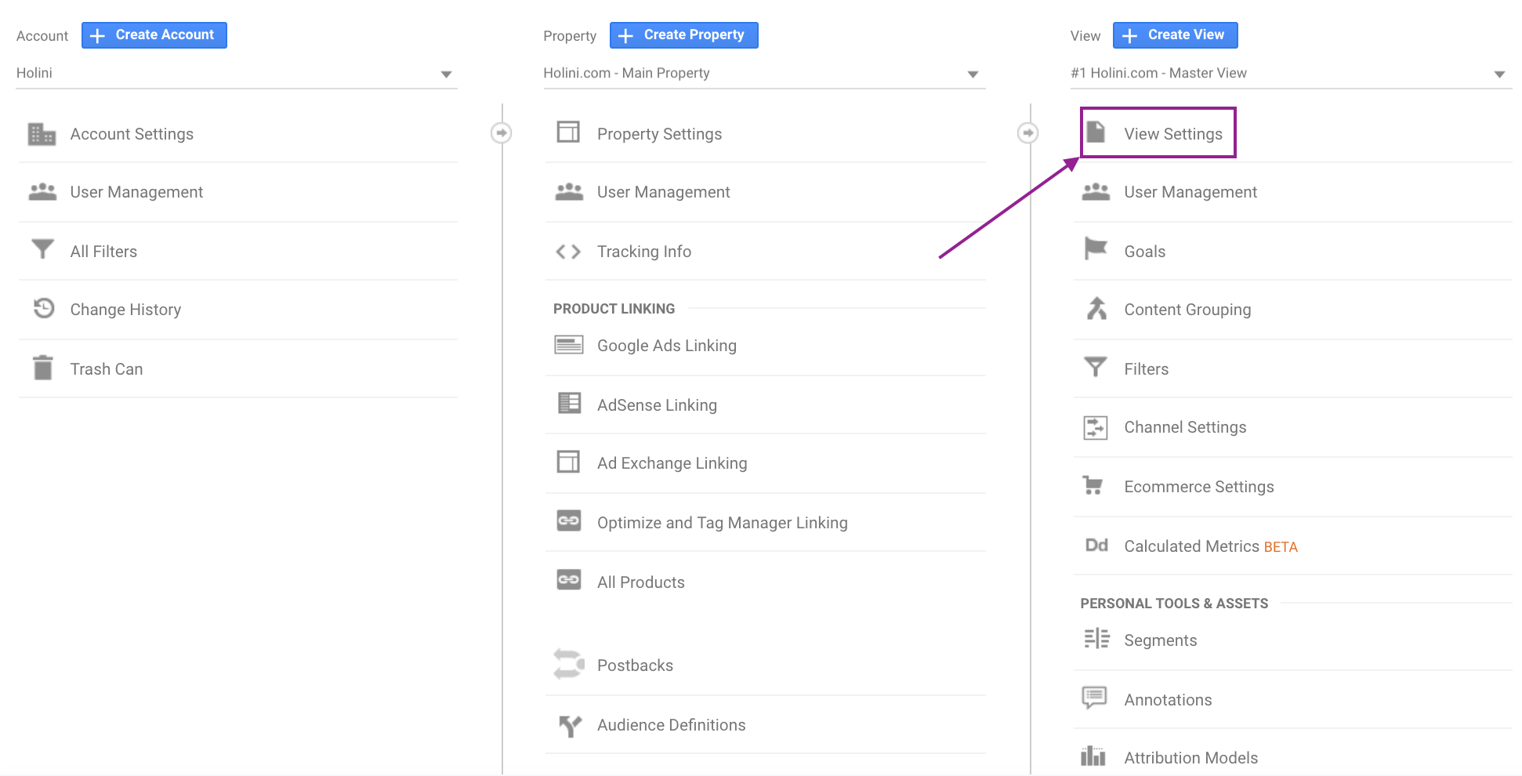Open Account Settings
This screenshot has width=1522, height=776.
tap(132, 134)
